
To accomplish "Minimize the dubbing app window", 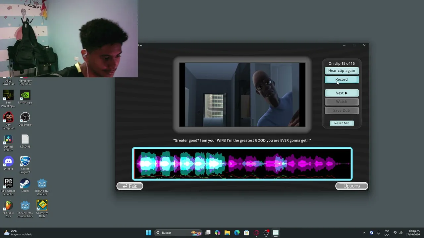I will pyautogui.click(x=344, y=45).
